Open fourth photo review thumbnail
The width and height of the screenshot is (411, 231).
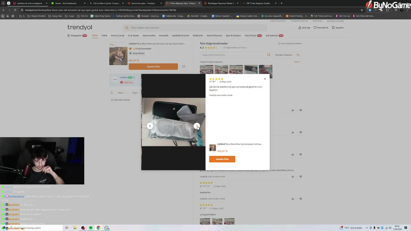pos(251,70)
